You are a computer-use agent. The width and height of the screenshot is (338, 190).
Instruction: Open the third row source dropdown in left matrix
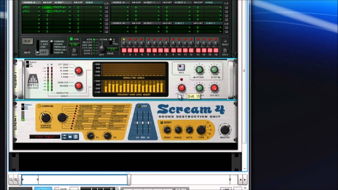click(x=31, y=15)
